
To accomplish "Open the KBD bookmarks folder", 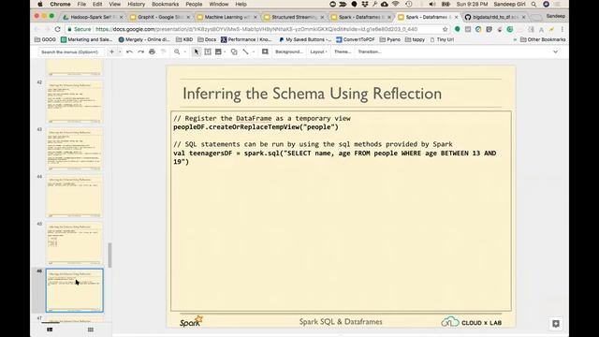I will click(184, 39).
